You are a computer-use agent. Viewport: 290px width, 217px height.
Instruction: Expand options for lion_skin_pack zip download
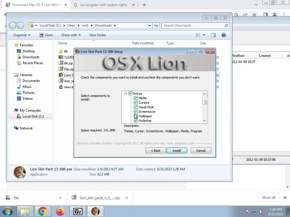pyautogui.click(x=127, y=198)
